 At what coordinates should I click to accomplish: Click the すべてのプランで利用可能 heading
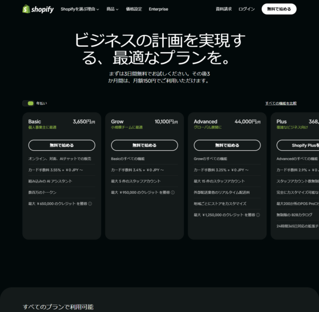pyautogui.click(x=58, y=307)
